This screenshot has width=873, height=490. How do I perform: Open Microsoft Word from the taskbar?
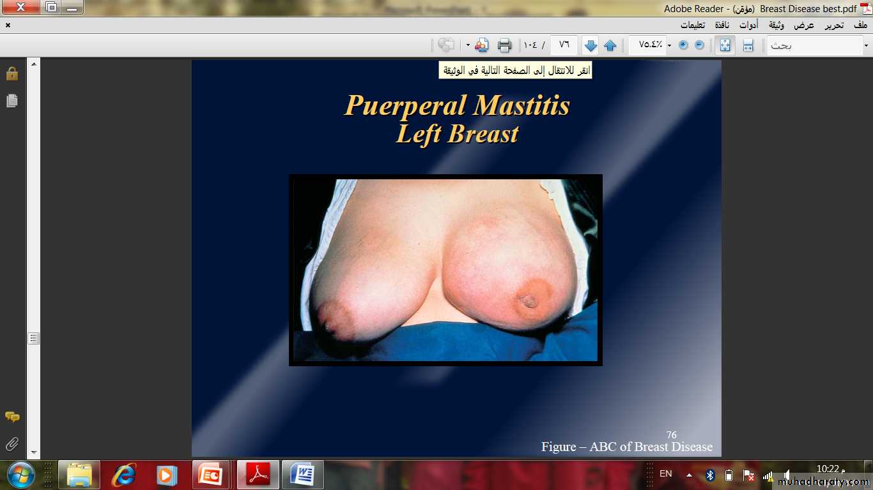302,475
